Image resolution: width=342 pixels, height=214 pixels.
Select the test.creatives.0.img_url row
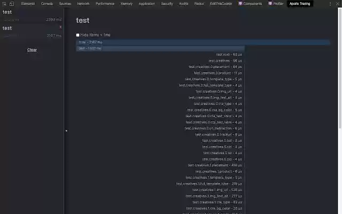219,91
